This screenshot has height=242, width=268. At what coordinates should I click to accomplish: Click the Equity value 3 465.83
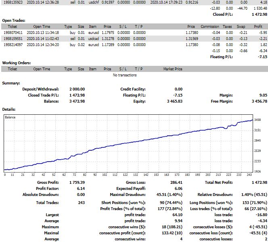(175, 101)
